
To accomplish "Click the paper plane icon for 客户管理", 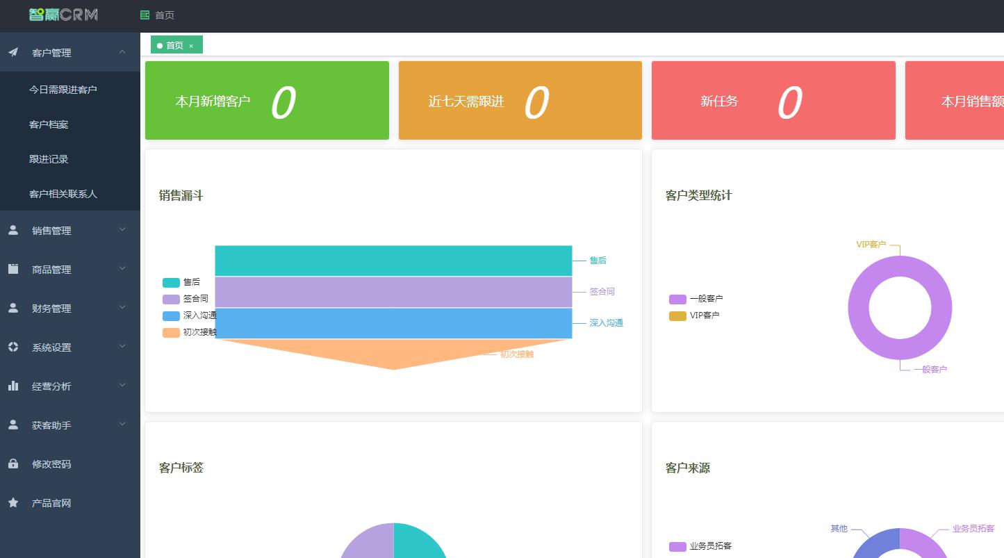I will (x=13, y=52).
